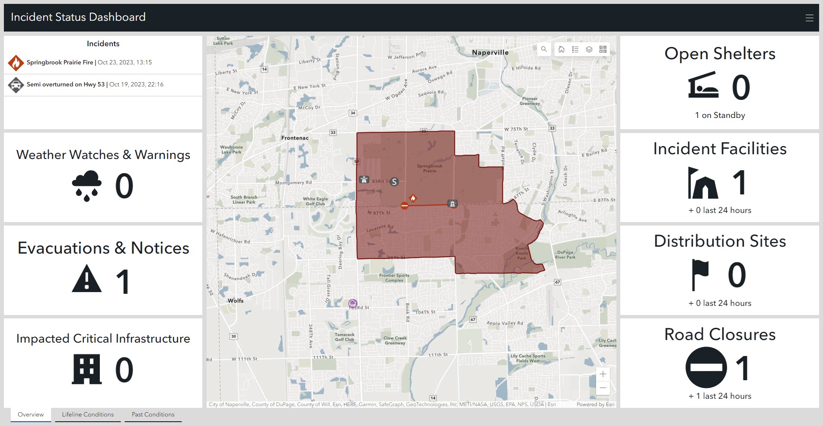Select the dark S shelter marker near 83Rd St

point(394,182)
